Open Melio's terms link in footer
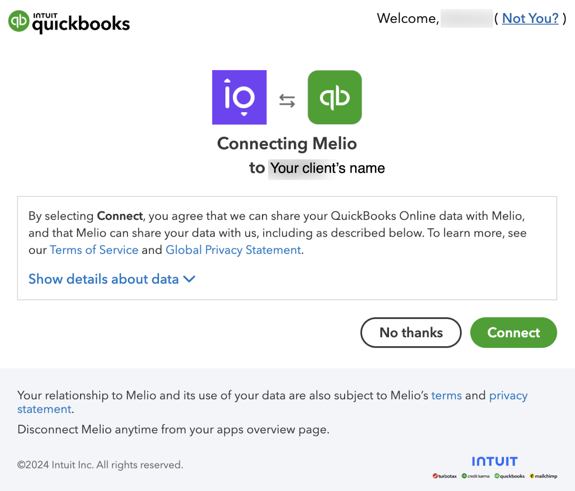The width and height of the screenshot is (575, 491). pyautogui.click(x=446, y=395)
